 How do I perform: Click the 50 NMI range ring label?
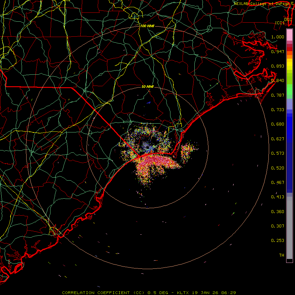click(148, 87)
